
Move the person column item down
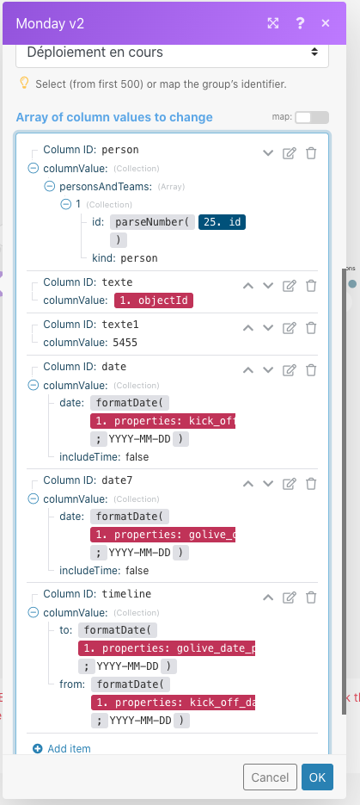pyautogui.click(x=268, y=153)
